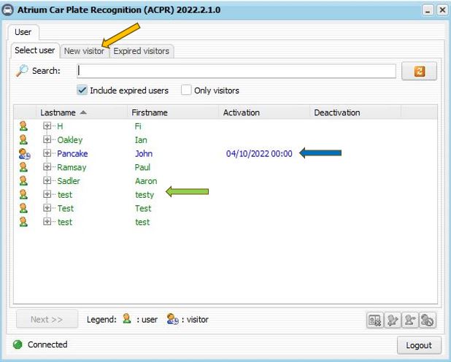Click the user icon of row Oakley

(x=23, y=139)
